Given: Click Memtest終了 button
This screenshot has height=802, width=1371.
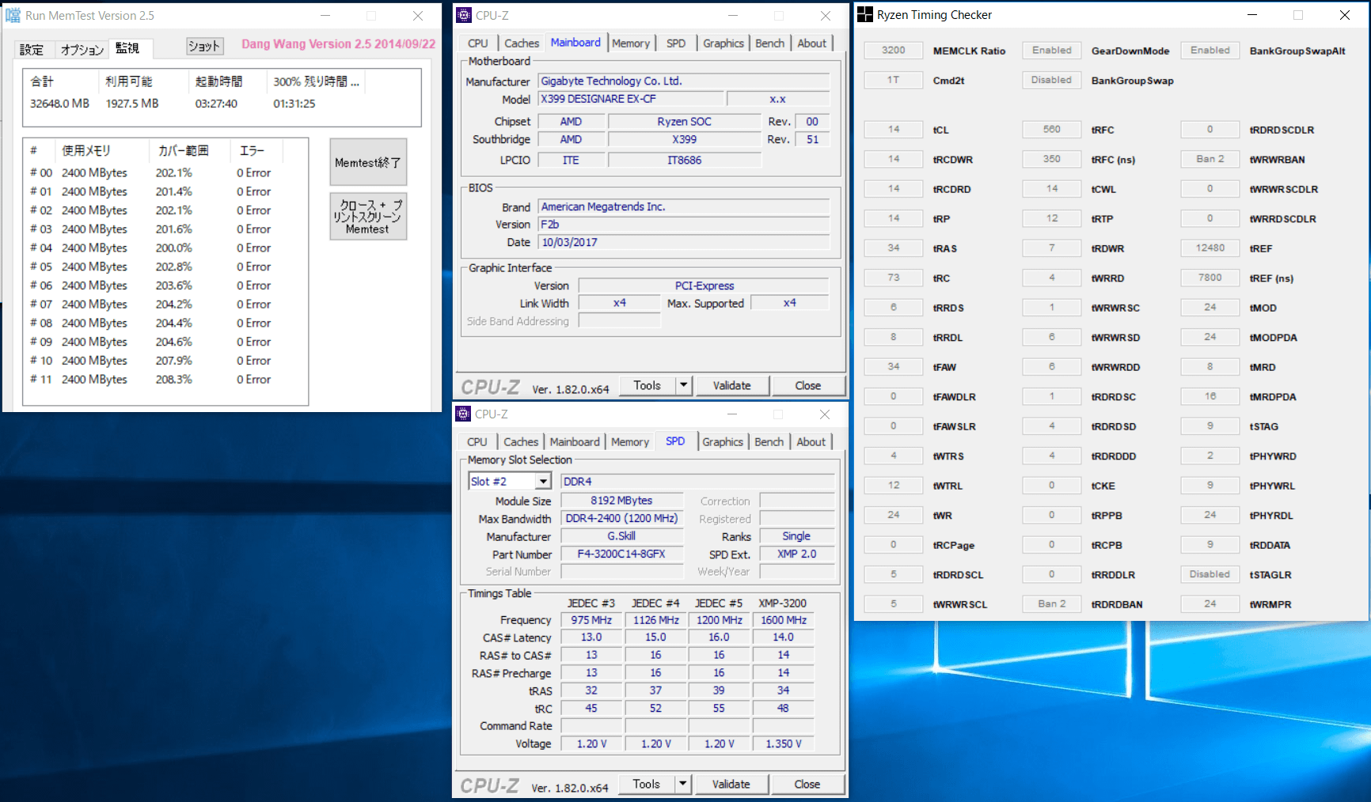Looking at the screenshot, I should point(368,162).
